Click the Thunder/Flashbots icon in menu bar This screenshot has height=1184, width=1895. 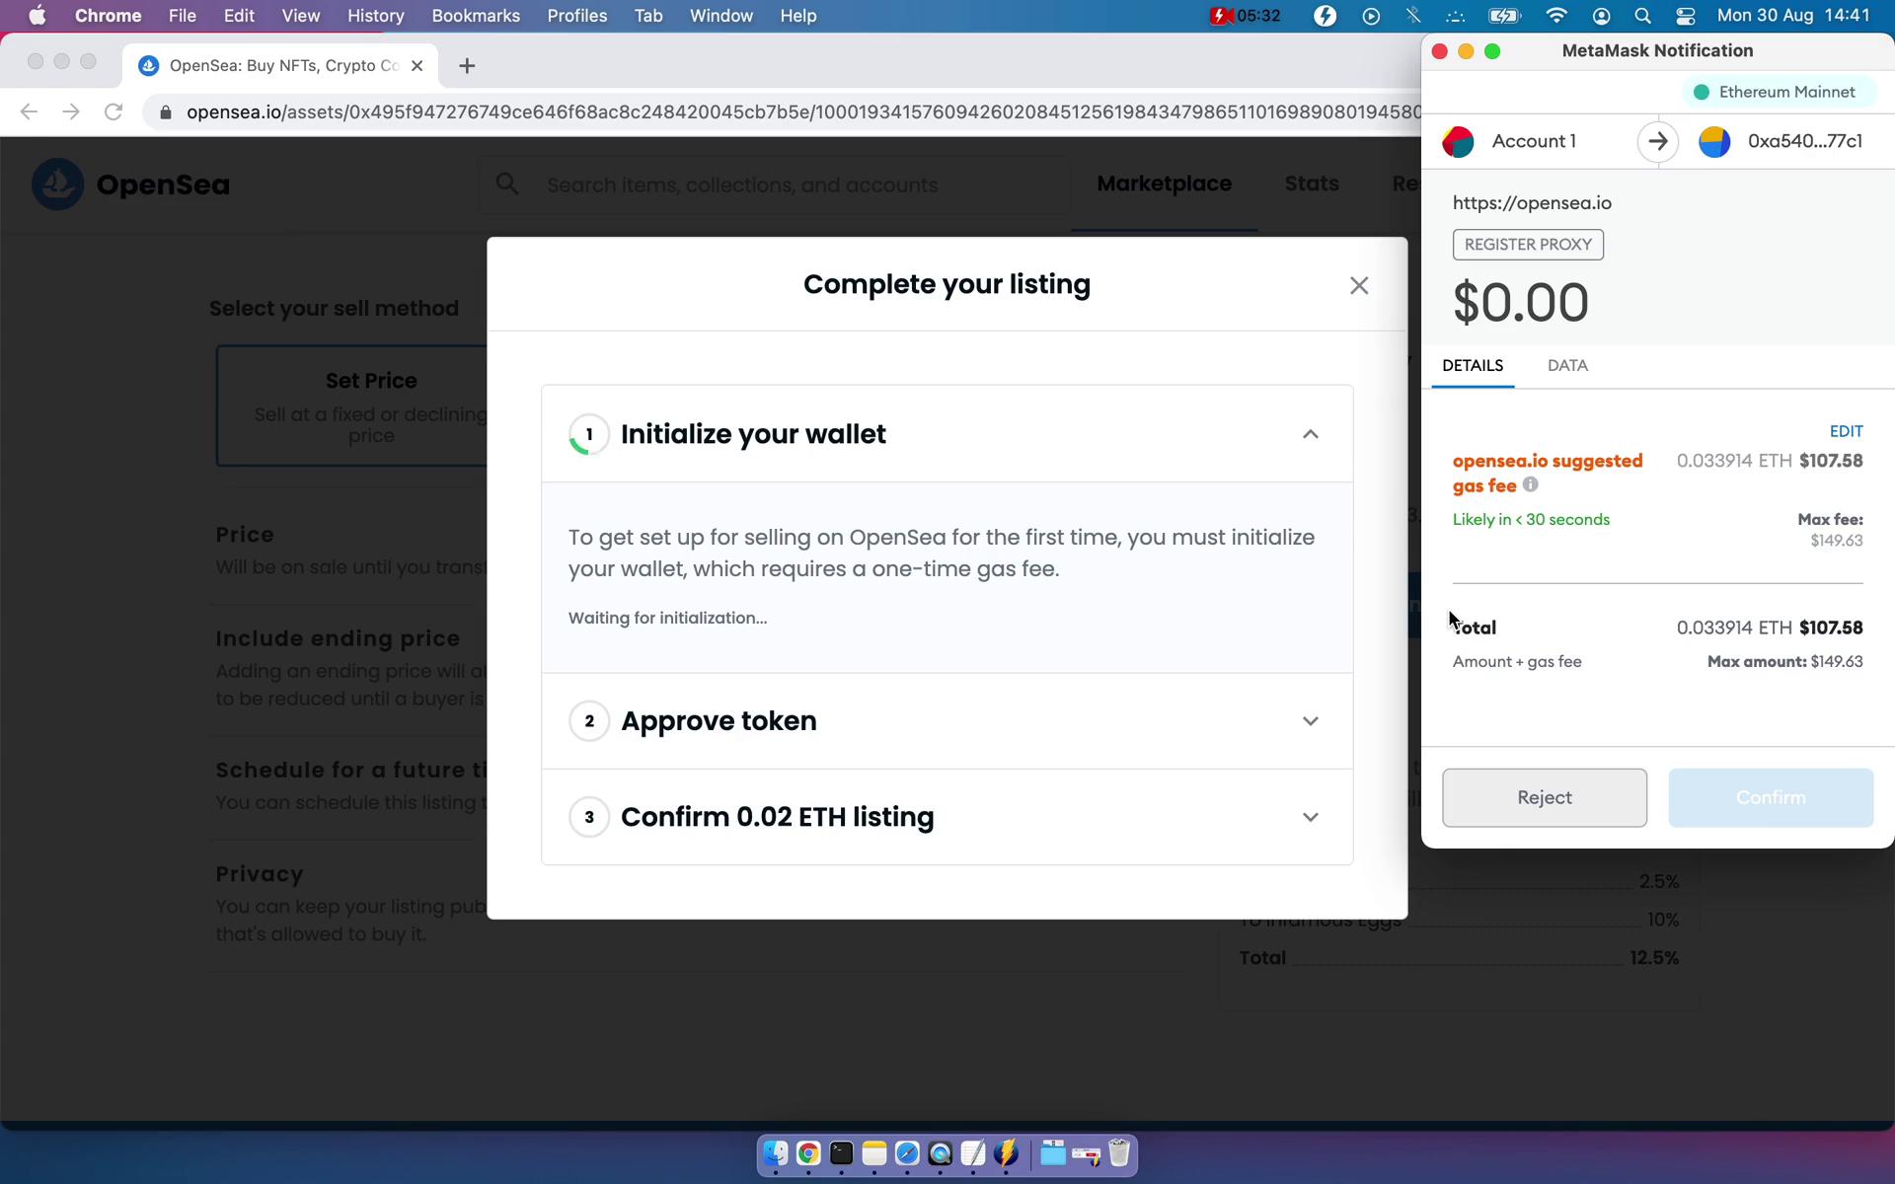[x=1325, y=15]
